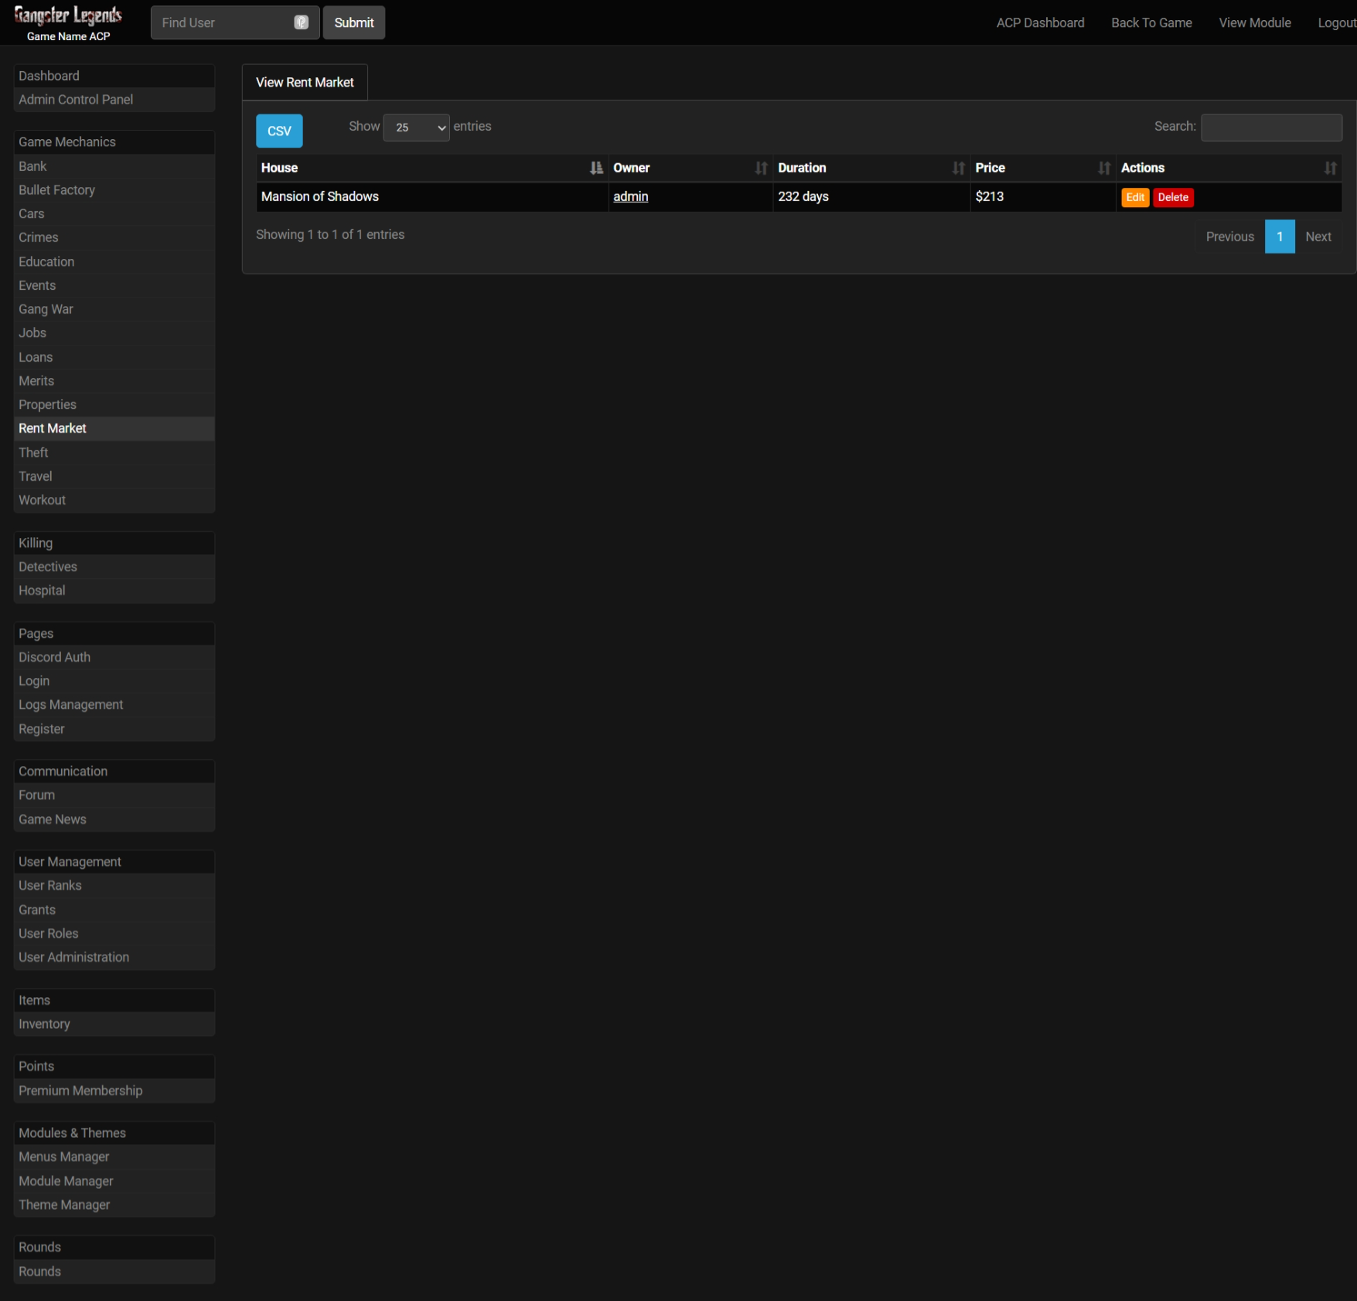Click the icon inside Find User field
Image resolution: width=1357 pixels, height=1301 pixels.
click(301, 22)
